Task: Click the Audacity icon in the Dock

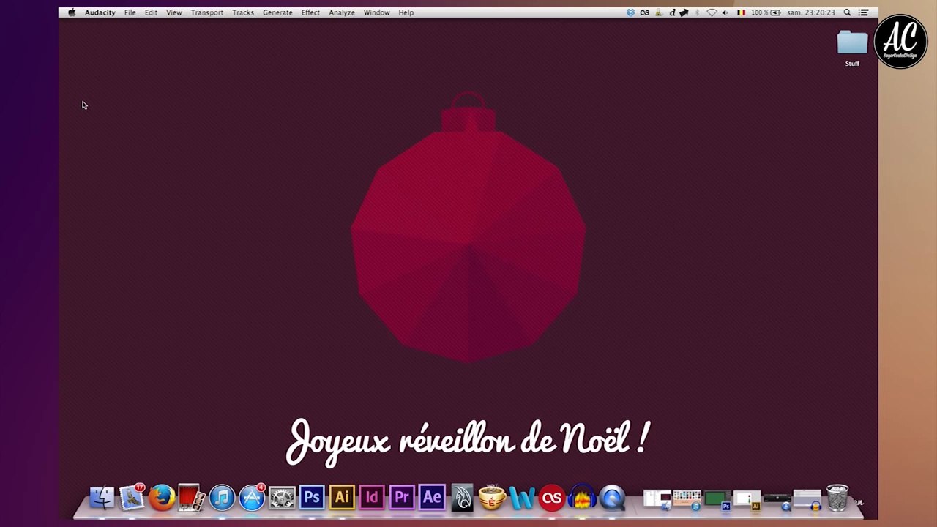Action: click(582, 498)
